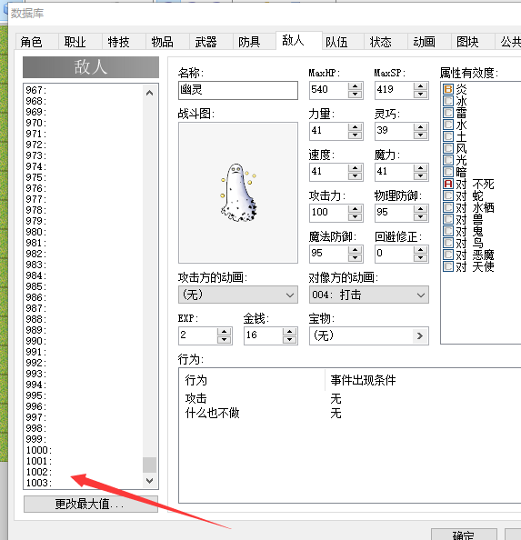
Task: Increase the MaxSP value
Action: click(x=420, y=86)
